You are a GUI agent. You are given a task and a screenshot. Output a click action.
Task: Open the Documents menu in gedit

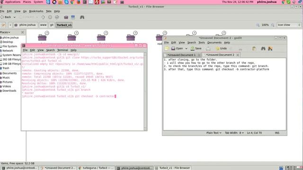point(214,42)
